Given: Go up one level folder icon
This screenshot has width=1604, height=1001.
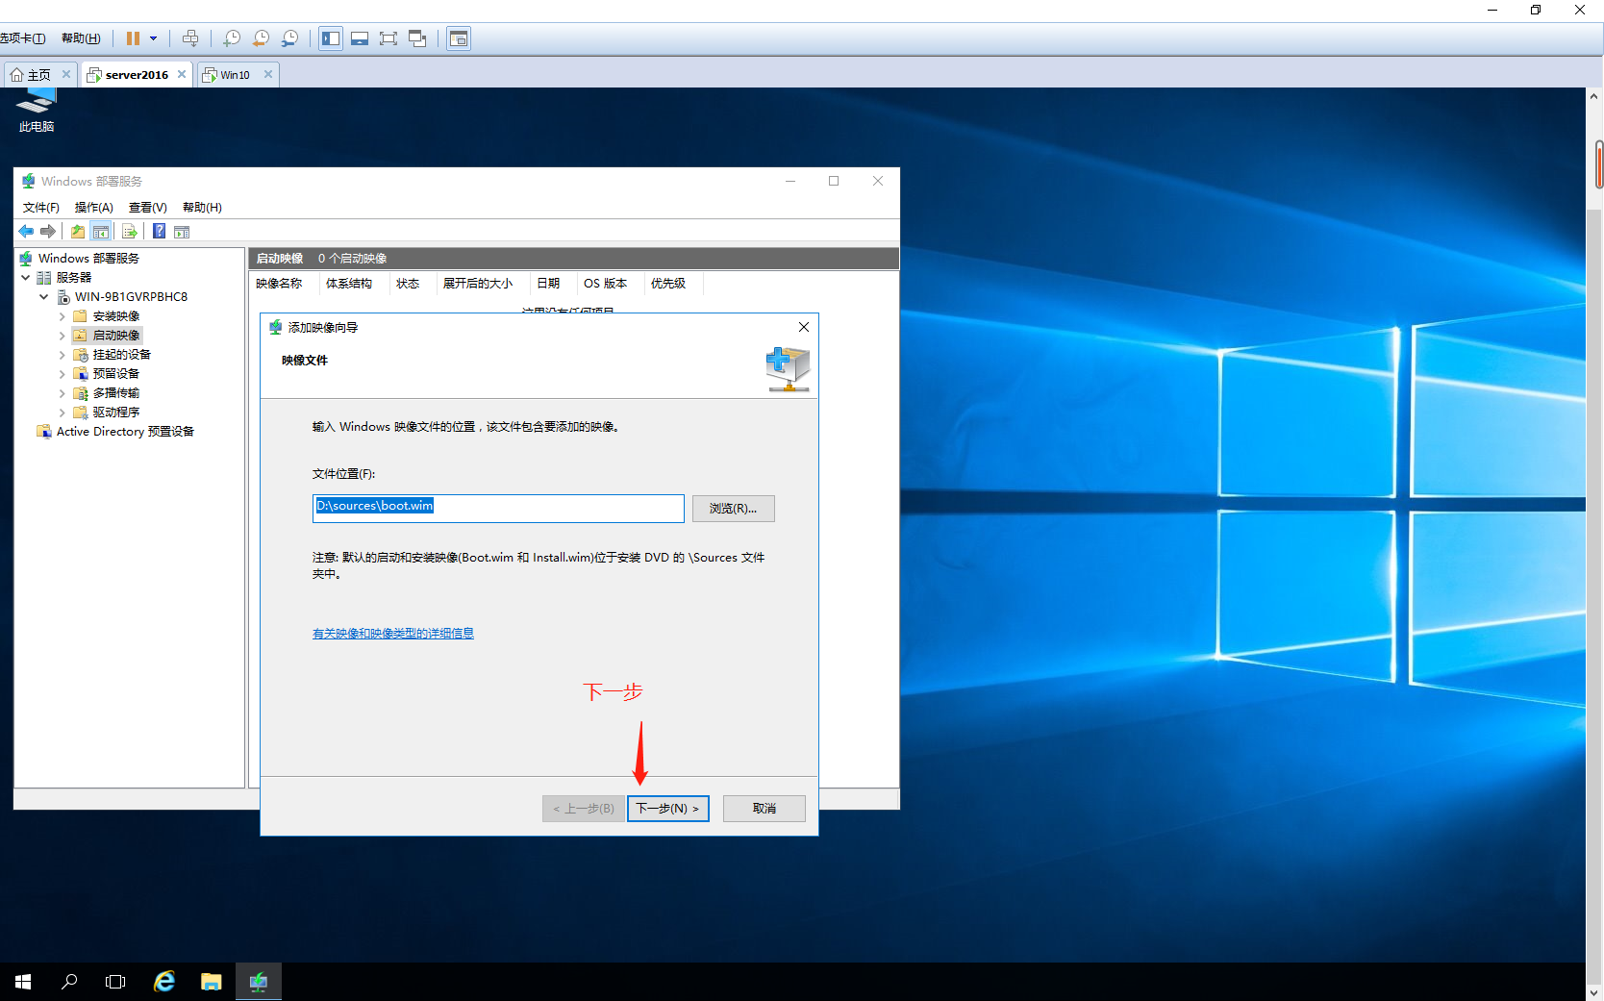Looking at the screenshot, I should coord(78,231).
